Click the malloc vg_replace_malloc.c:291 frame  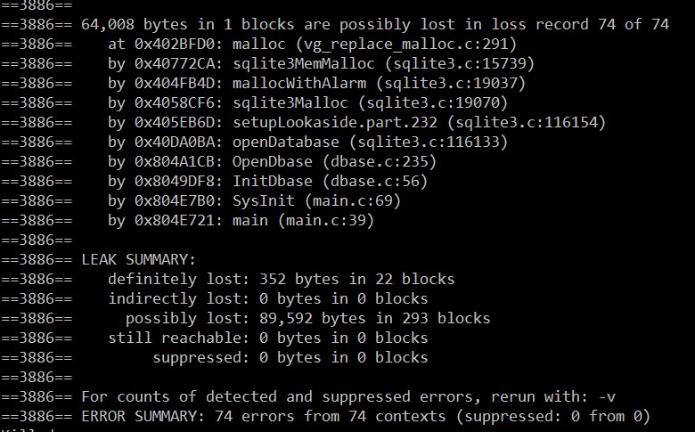312,44
